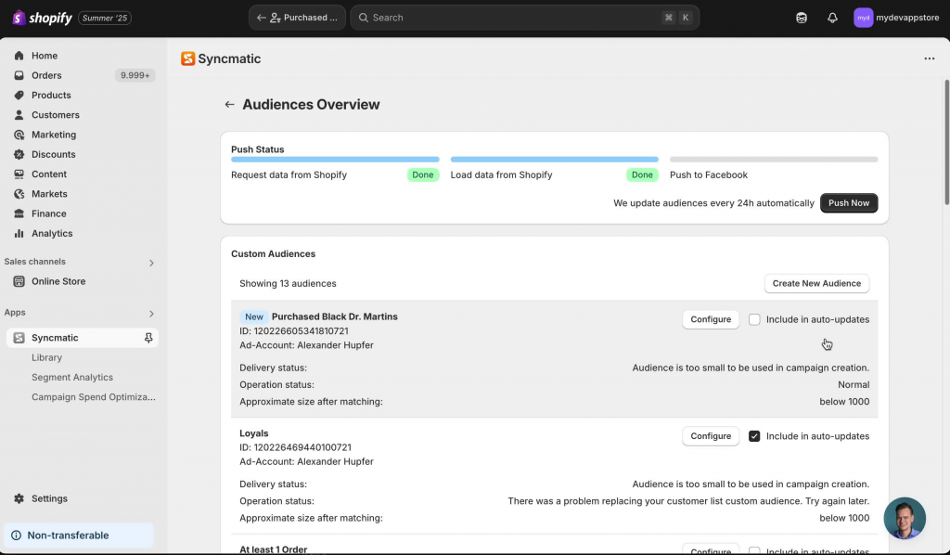Click the Push Now button
Viewport: 950px width, 555px height.
click(849, 203)
